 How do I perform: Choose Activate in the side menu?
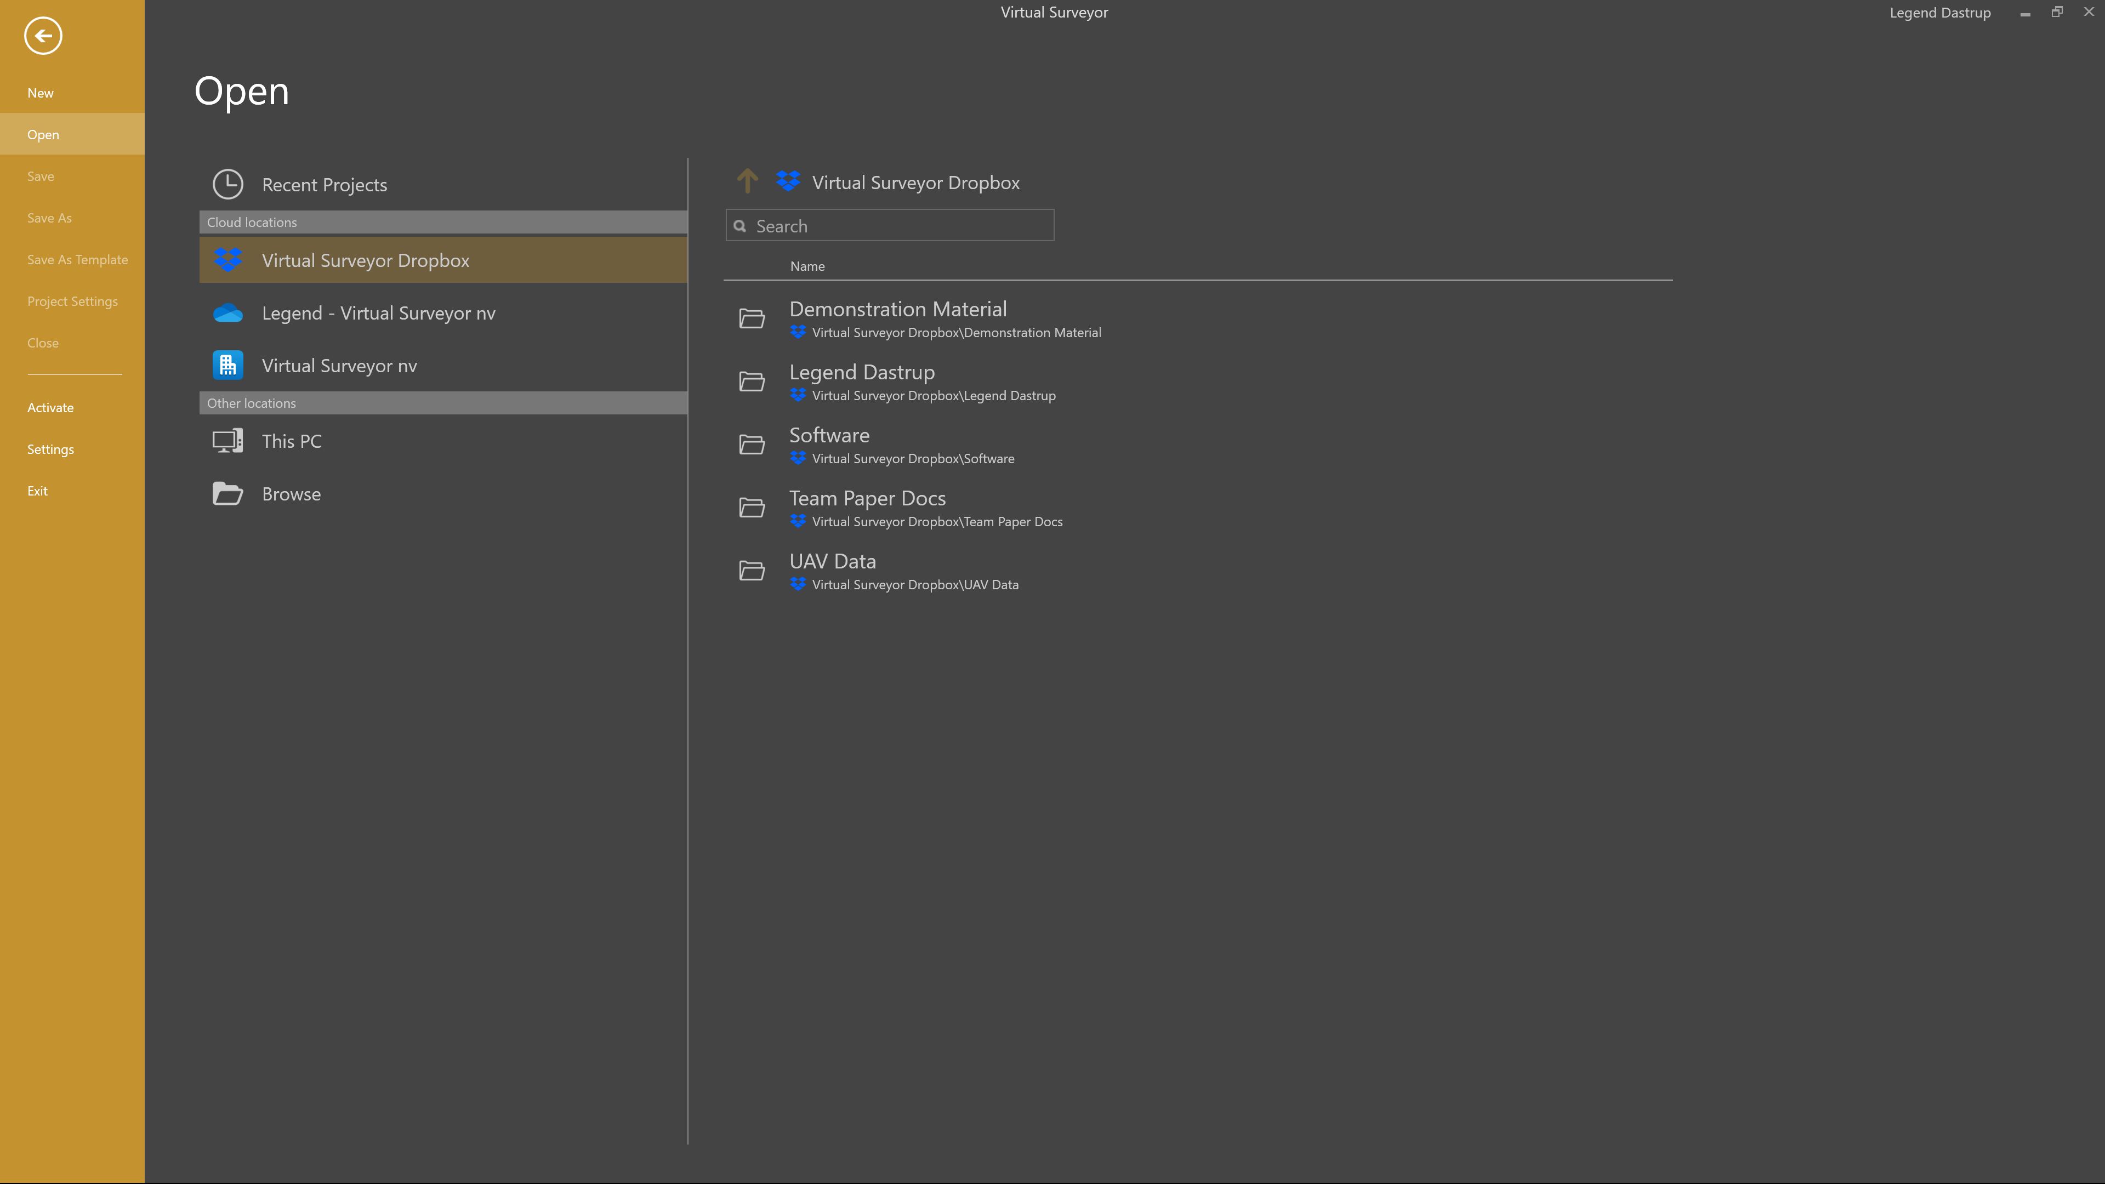coord(50,408)
